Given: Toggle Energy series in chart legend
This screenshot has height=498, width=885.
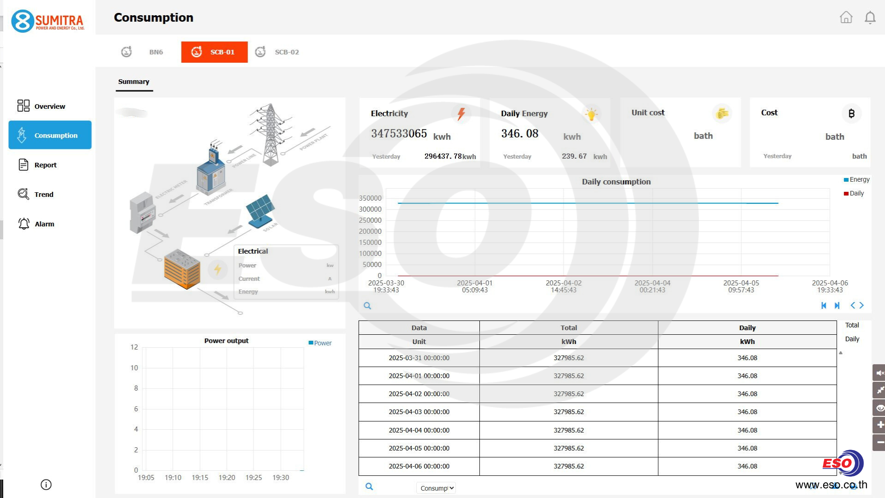Looking at the screenshot, I should click(x=856, y=179).
